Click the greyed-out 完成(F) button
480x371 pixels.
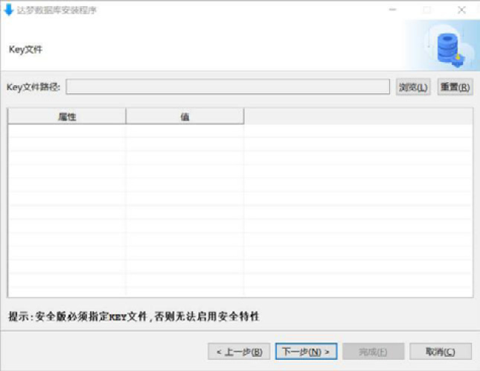coord(373,351)
